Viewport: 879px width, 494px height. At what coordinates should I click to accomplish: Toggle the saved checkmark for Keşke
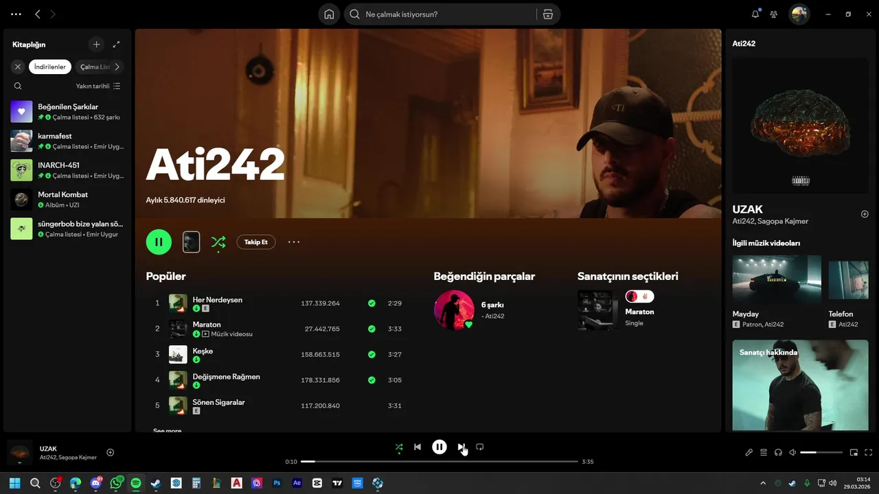[372, 355]
